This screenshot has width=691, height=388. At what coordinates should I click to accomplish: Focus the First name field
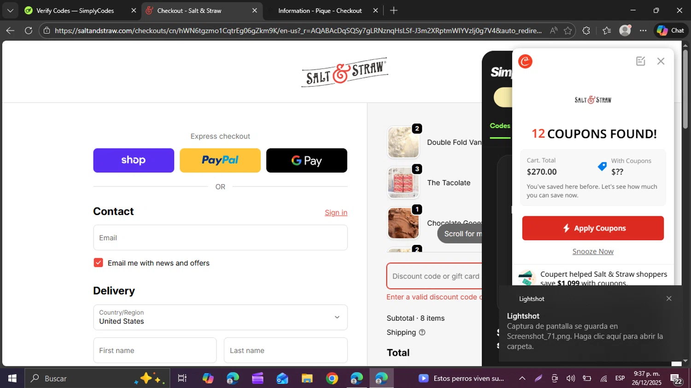click(x=155, y=350)
